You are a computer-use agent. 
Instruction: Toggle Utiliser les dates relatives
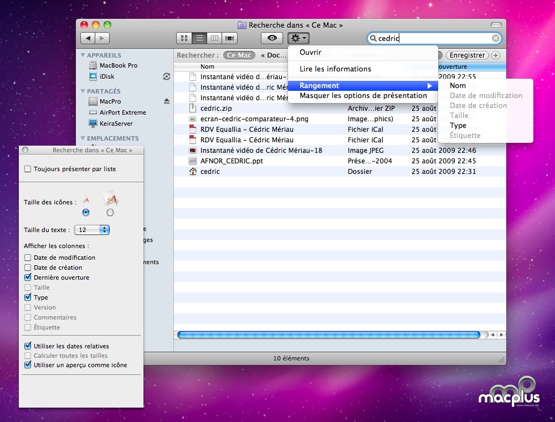pyautogui.click(x=28, y=346)
